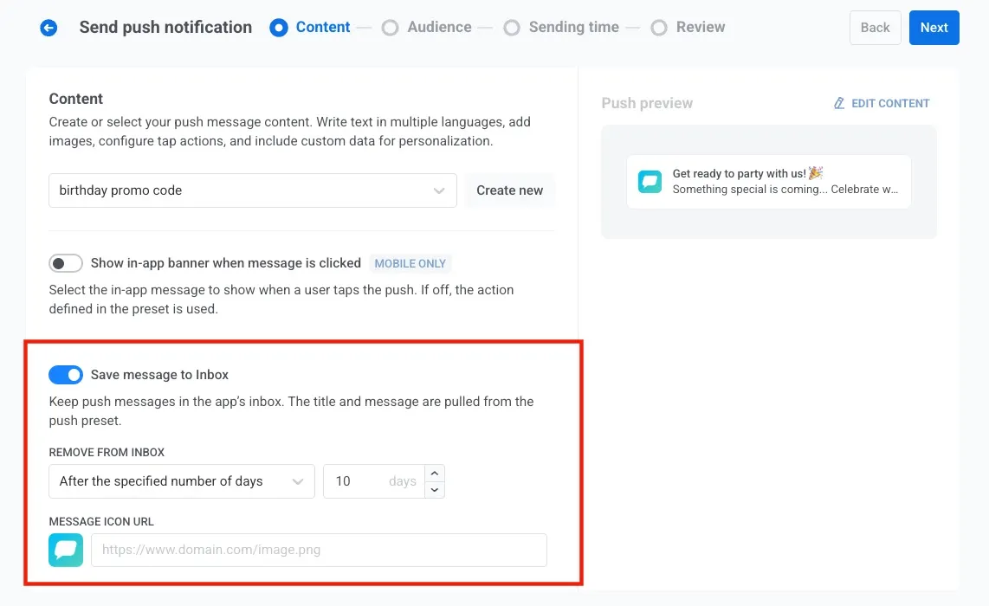The height and width of the screenshot is (606, 989).
Task: Select the Audience step circle
Action: coord(391,27)
